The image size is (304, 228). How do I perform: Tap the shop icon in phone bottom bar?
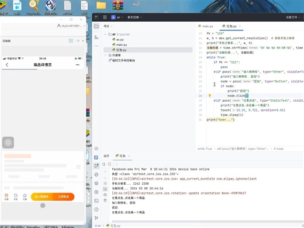click(6, 196)
